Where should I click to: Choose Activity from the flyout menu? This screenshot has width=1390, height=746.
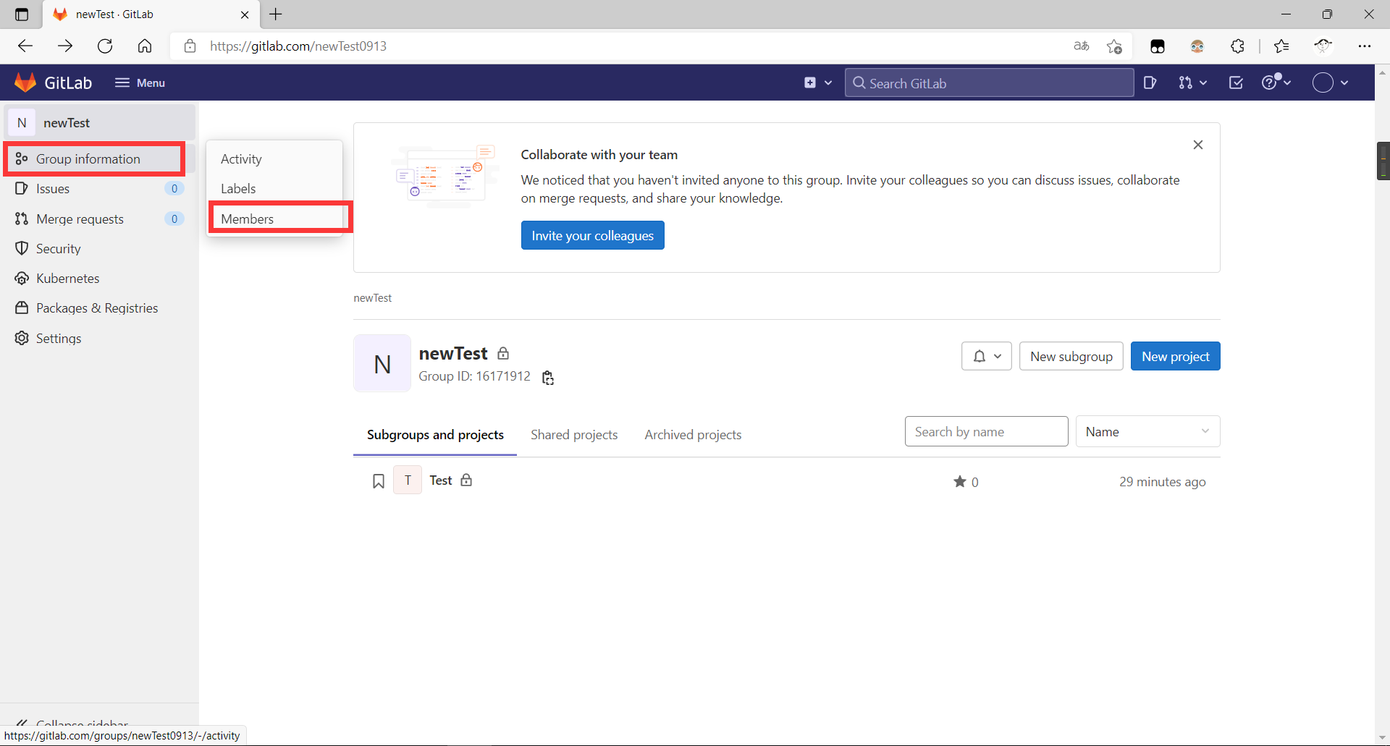(274, 158)
